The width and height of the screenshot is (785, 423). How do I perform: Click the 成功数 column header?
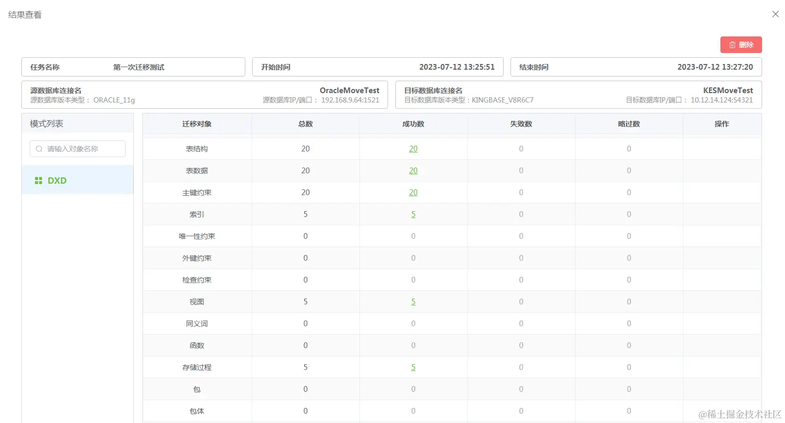pyautogui.click(x=413, y=124)
